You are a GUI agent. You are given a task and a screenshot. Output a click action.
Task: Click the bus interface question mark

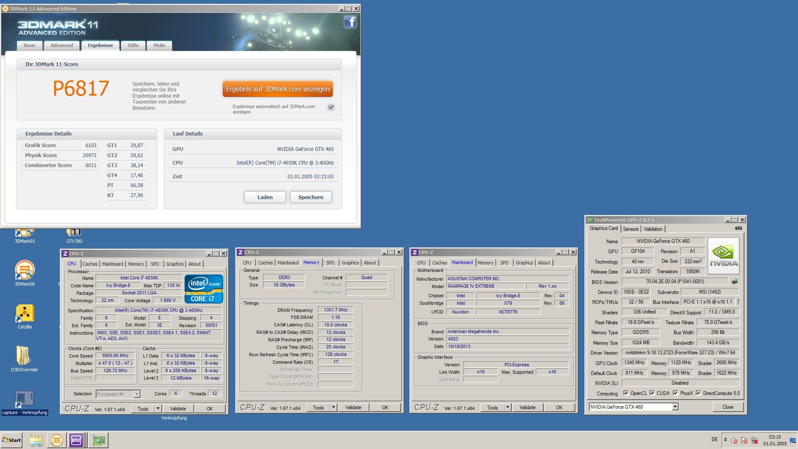click(x=738, y=302)
